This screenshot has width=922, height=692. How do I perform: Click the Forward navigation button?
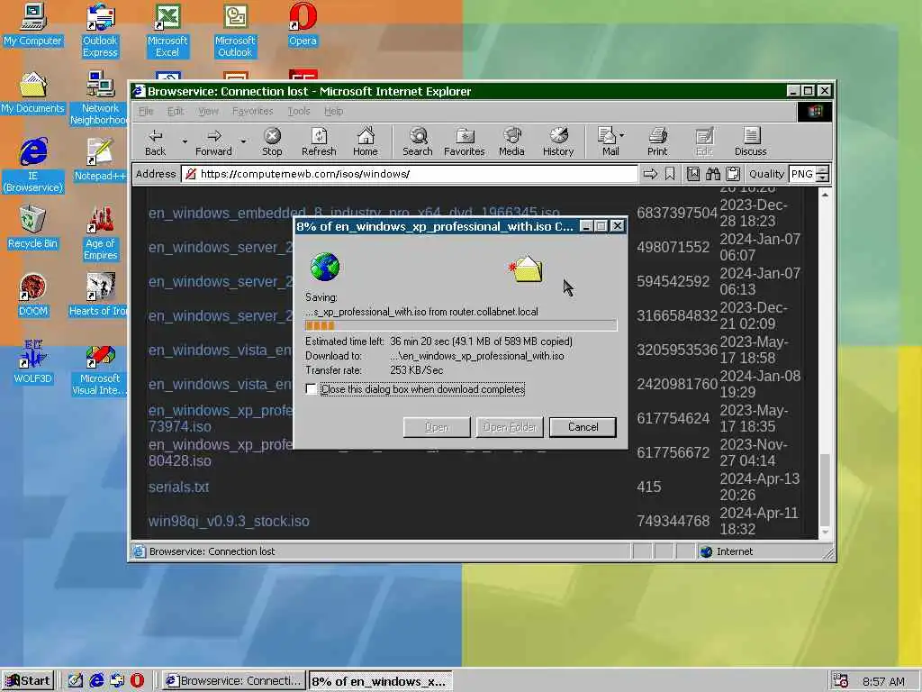[x=213, y=141]
